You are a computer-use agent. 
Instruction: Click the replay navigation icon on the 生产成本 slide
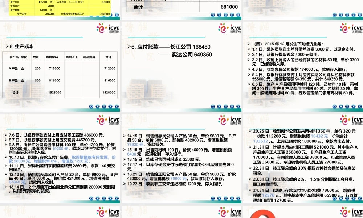click(x=91, y=107)
